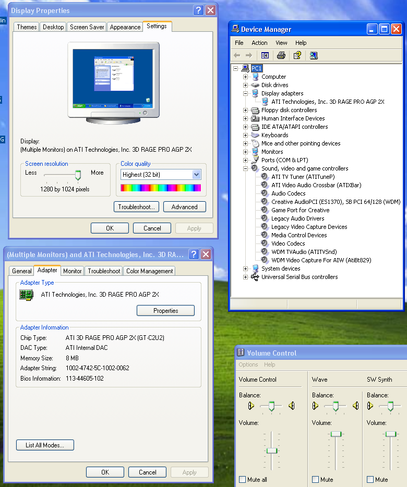This screenshot has height=487, width=407.
Task: Click the Display Properties help question mark icon
Action: tap(198, 10)
